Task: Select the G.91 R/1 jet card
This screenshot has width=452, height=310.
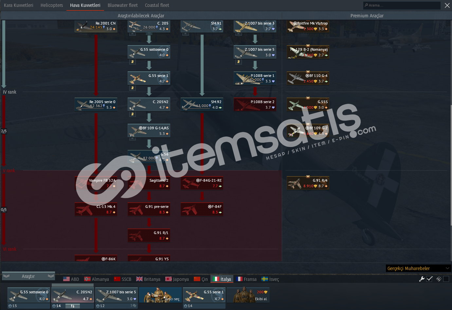Action: click(149, 236)
